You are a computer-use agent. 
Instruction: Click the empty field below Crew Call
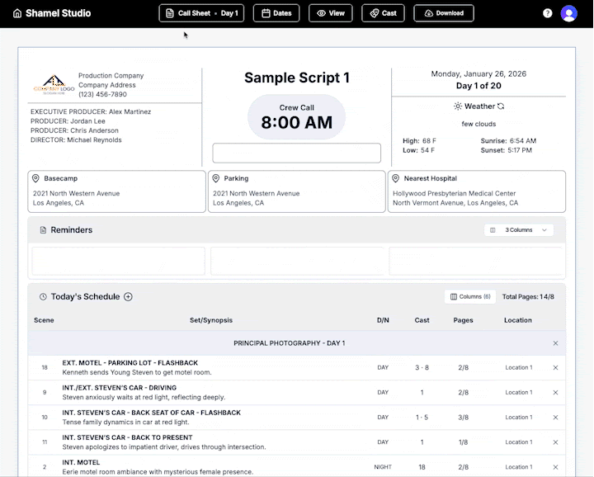[296, 153]
